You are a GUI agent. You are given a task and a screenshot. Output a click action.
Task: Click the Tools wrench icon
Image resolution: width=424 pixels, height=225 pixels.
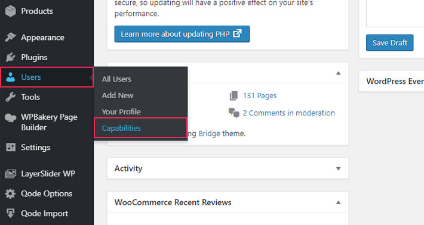point(11,97)
